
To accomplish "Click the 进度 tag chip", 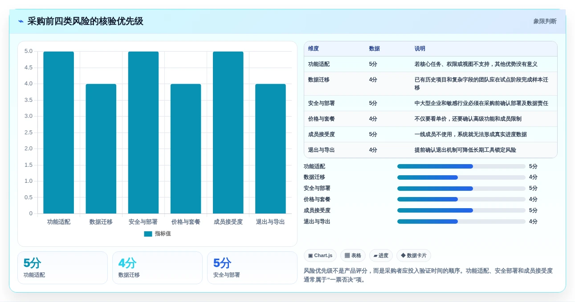I will (381, 255).
